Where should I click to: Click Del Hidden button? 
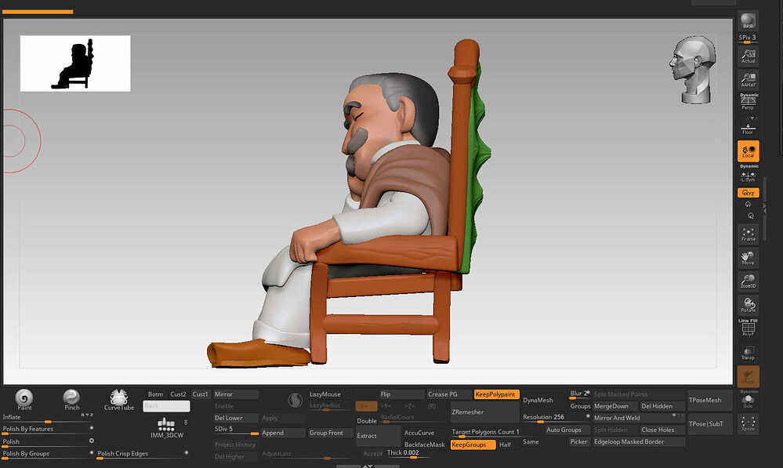(662, 406)
